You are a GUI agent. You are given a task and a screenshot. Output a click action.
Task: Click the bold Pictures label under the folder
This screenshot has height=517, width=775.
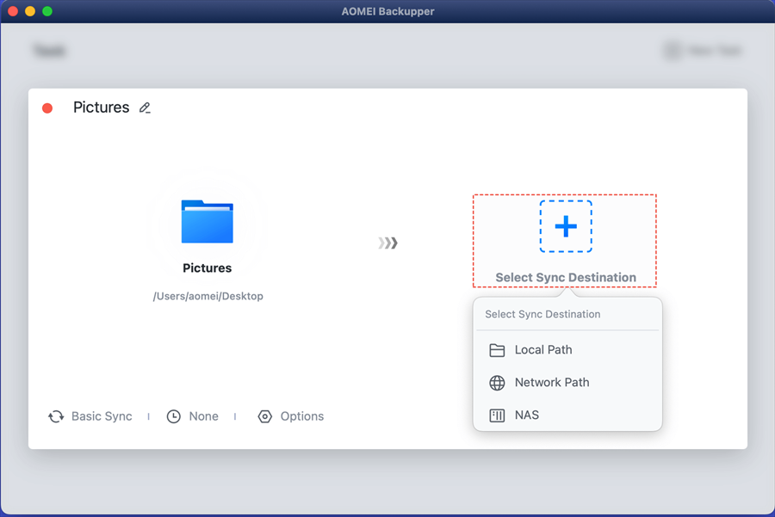(x=207, y=268)
